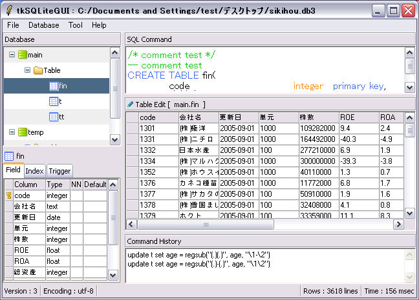Switch to the Trigger tab
This screenshot has height=300, width=419.
(x=59, y=171)
